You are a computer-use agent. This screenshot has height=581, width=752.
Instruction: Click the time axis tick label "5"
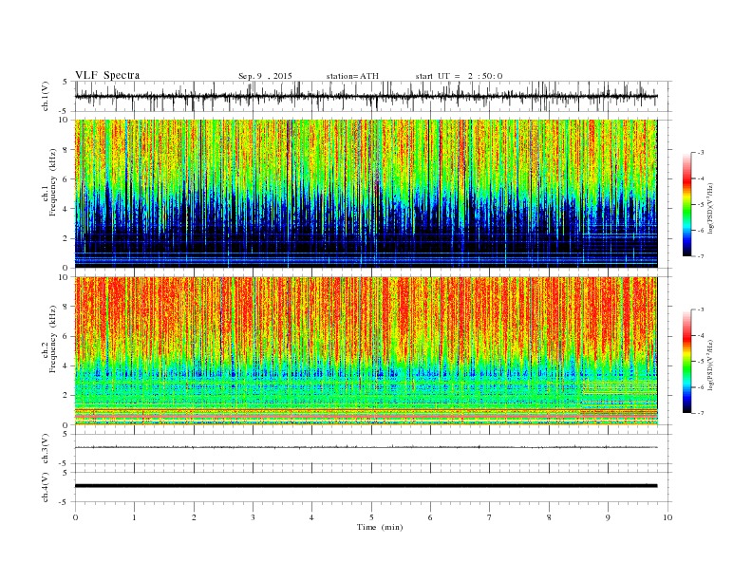(371, 517)
